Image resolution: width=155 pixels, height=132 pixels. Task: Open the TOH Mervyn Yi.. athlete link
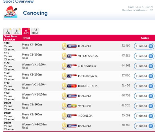click(x=88, y=76)
